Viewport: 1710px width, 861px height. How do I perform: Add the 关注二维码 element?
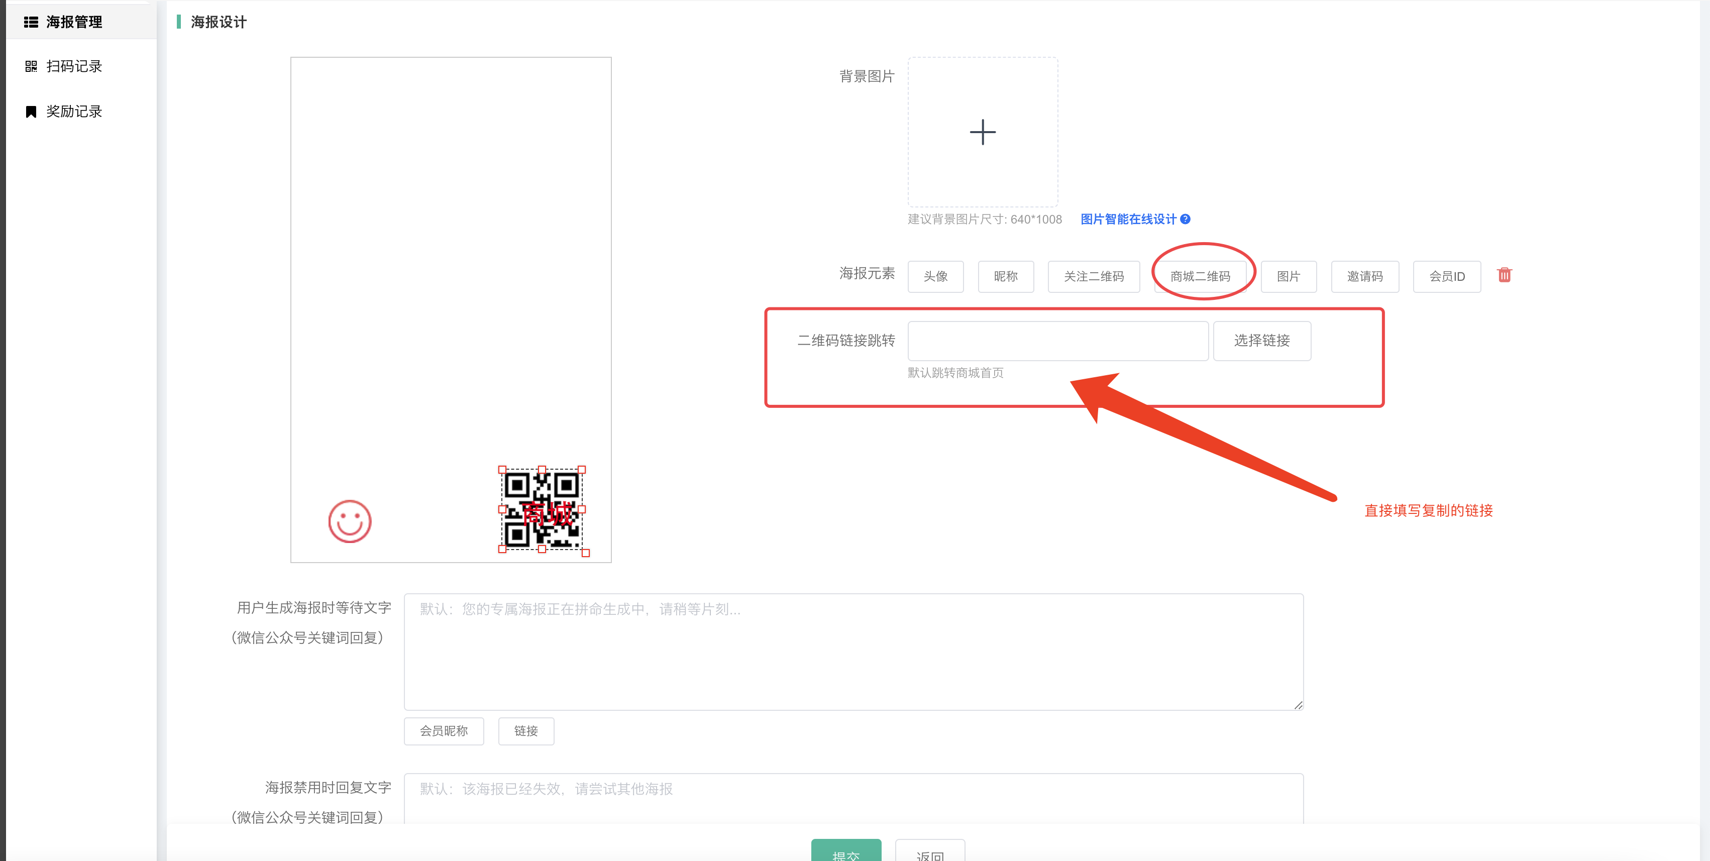(1093, 276)
